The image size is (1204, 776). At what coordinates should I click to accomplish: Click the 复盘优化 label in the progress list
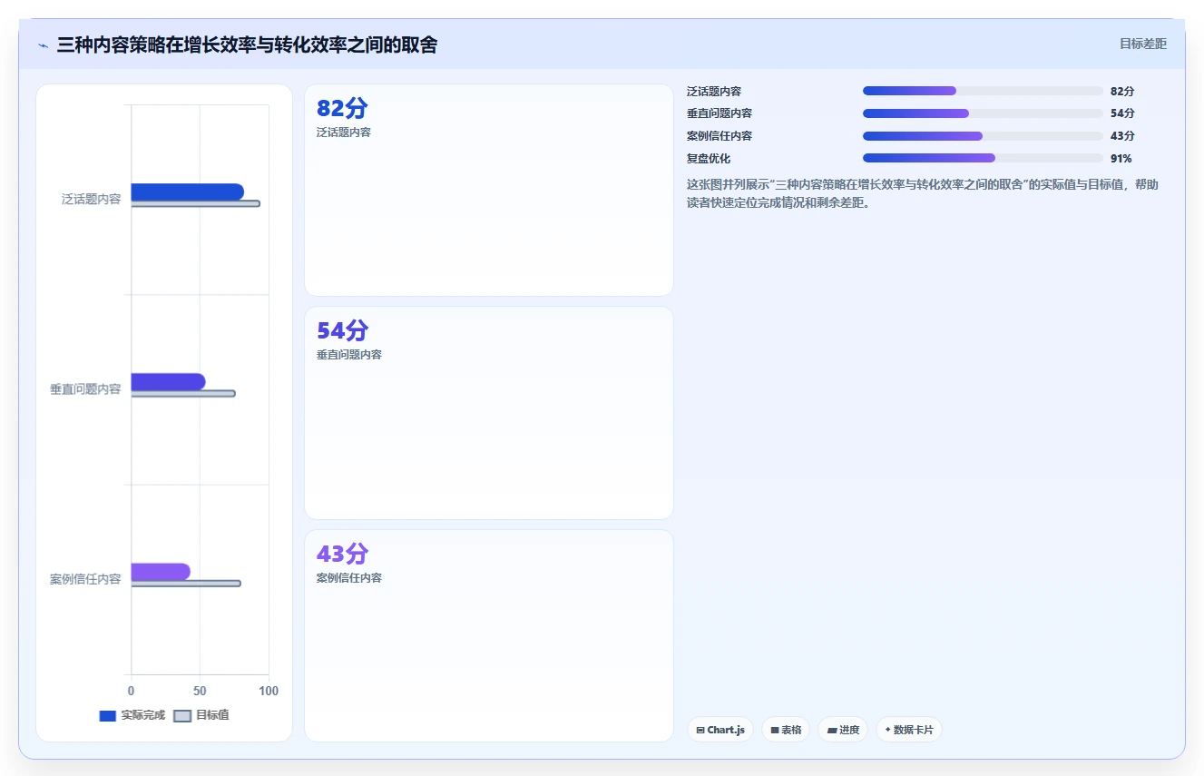[709, 158]
